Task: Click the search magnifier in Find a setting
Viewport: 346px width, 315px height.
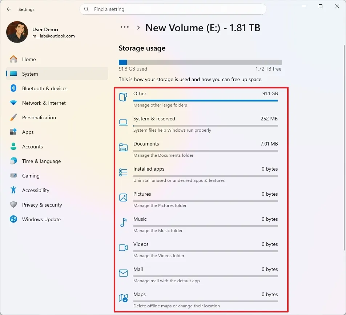Action: [x=86, y=9]
